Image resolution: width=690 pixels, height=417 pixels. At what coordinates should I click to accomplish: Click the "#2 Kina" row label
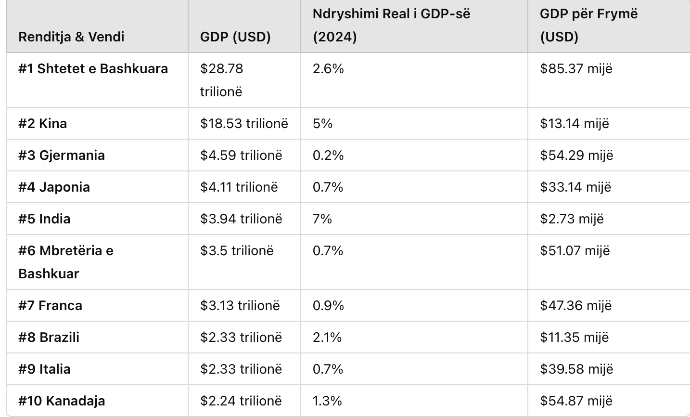coord(43,123)
